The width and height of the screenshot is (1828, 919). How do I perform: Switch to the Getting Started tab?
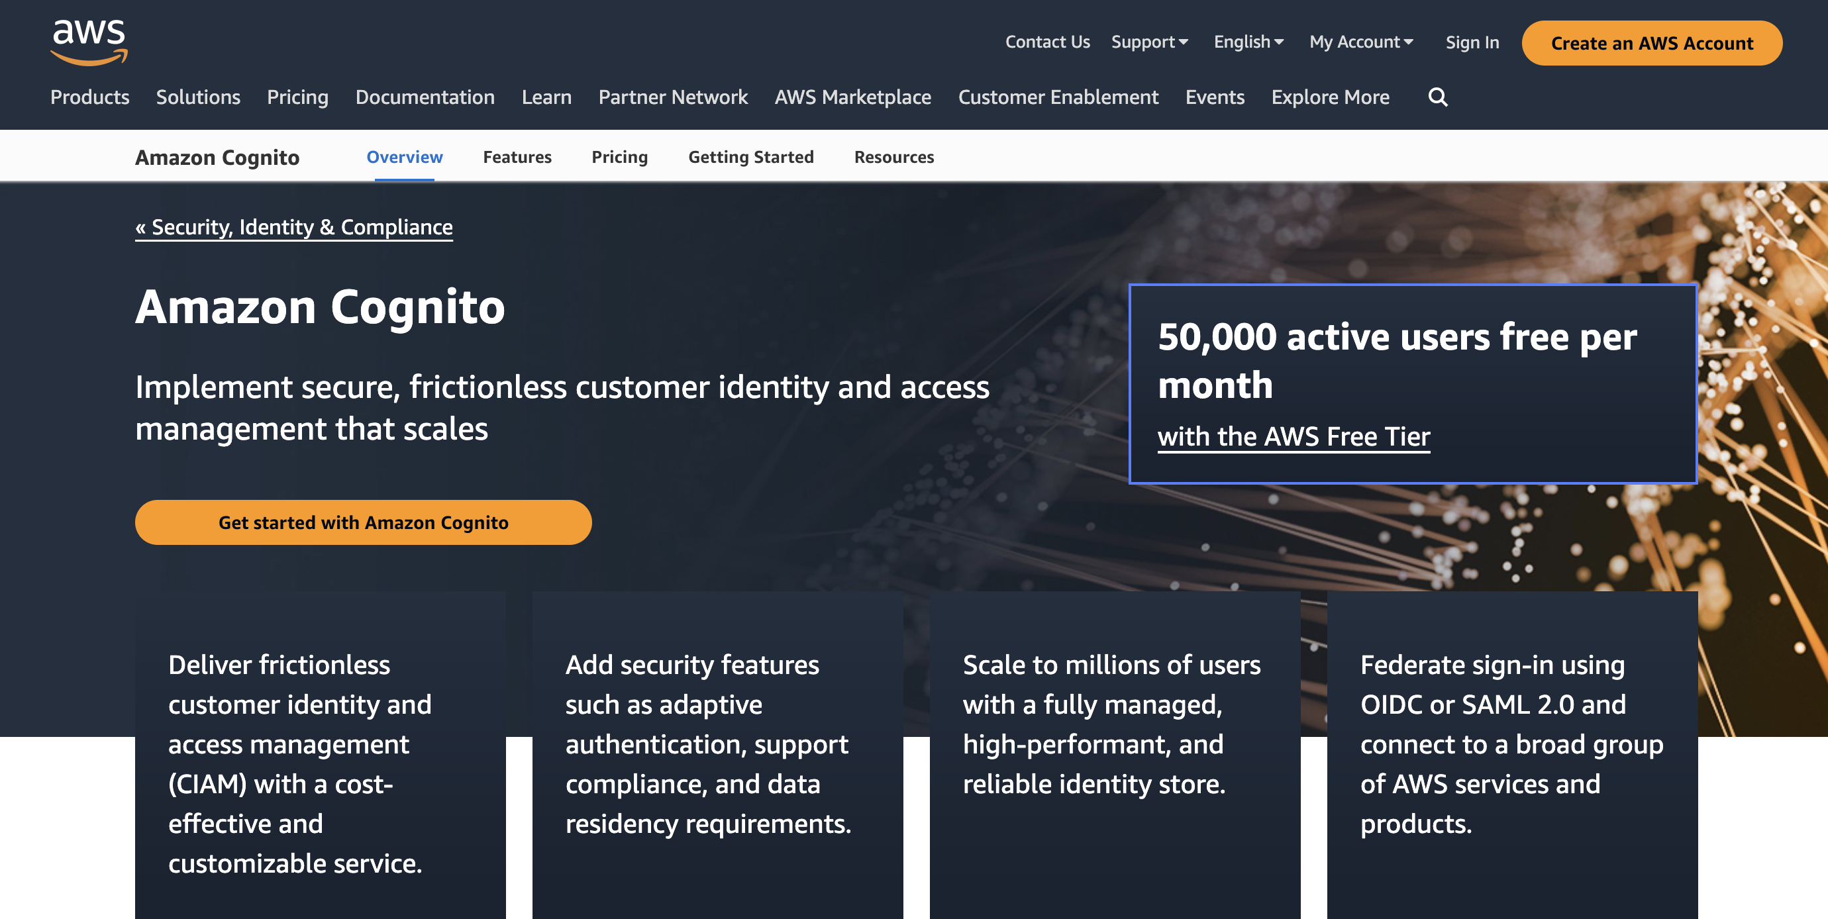click(751, 157)
